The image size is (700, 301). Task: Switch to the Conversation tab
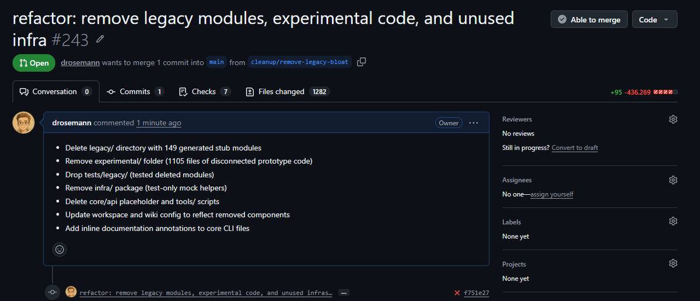coord(56,92)
